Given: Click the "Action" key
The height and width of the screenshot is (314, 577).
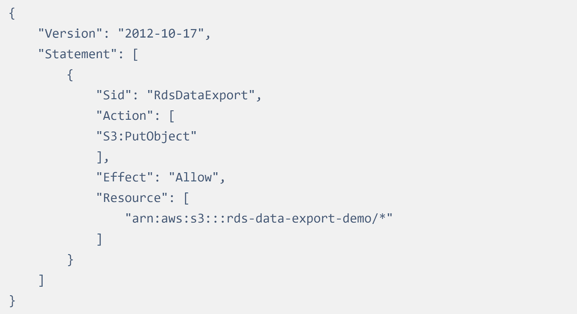Looking at the screenshot, I should pyautogui.click(x=125, y=116).
